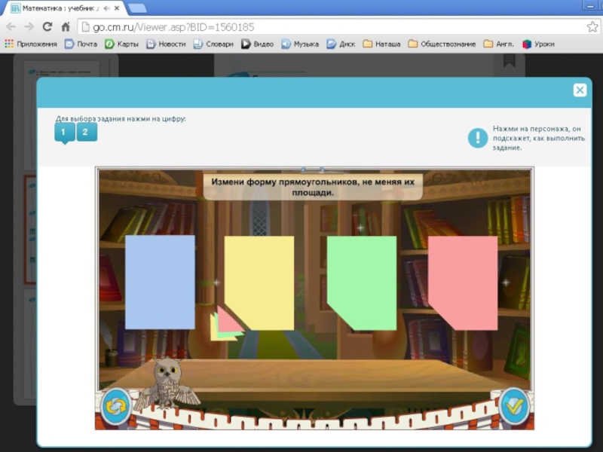
Task: Open the Почта bookmark
Action: pos(81,44)
